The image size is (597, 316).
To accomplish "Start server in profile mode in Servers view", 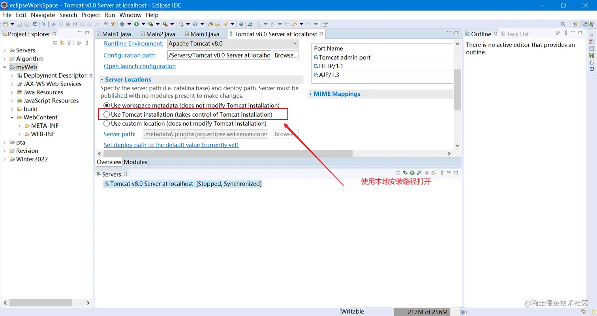I will [x=420, y=173].
